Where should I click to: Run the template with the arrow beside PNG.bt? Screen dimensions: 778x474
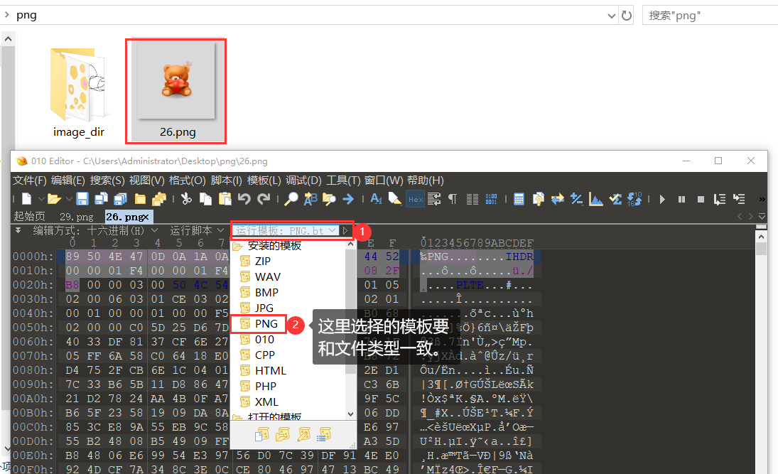[x=345, y=230]
